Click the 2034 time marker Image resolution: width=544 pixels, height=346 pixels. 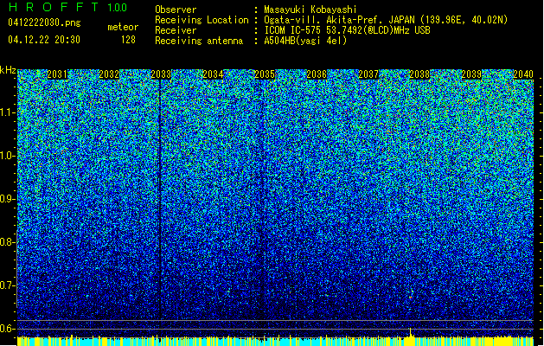coord(213,74)
